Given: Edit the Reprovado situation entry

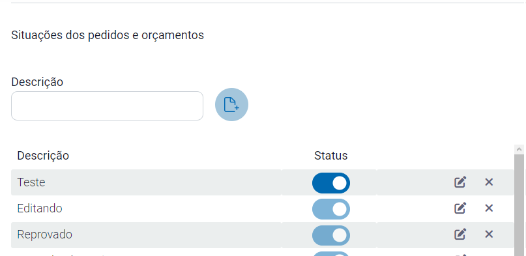Looking at the screenshot, I should [460, 234].
